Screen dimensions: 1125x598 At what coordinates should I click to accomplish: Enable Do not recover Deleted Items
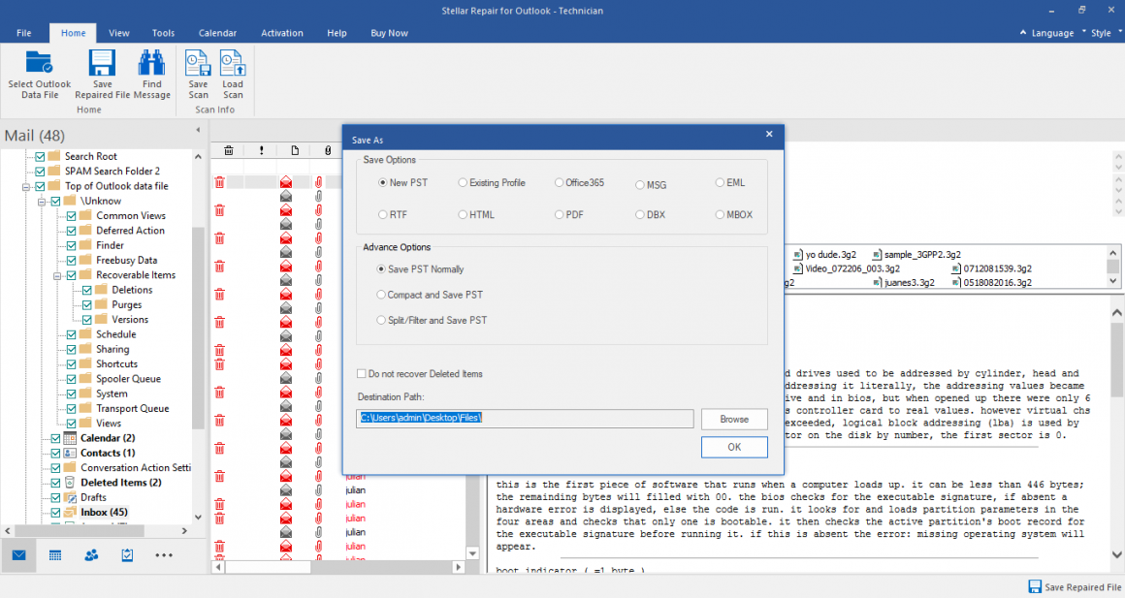(x=361, y=372)
